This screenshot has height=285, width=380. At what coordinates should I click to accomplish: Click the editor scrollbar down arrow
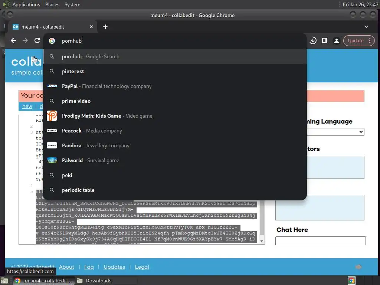click(262, 241)
